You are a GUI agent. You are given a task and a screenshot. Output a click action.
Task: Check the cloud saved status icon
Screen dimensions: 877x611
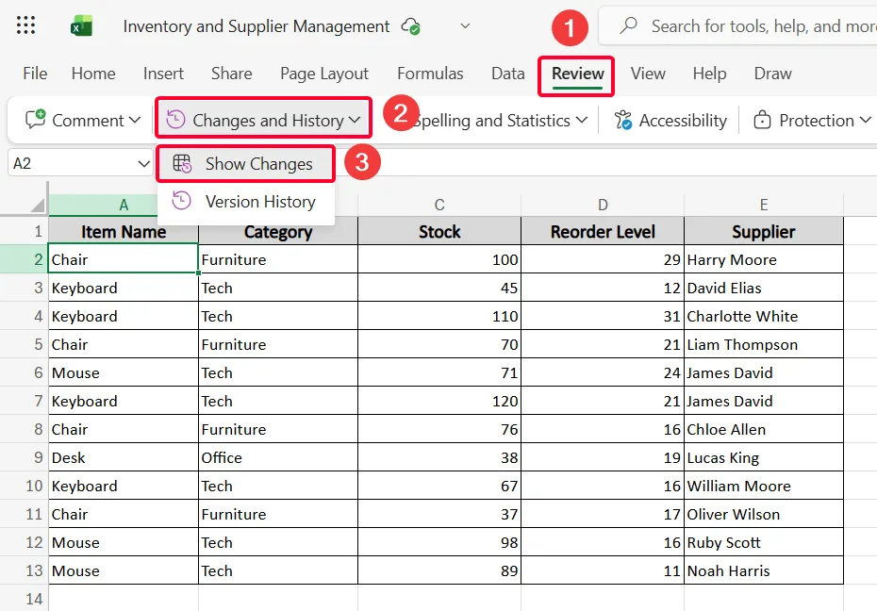411,26
